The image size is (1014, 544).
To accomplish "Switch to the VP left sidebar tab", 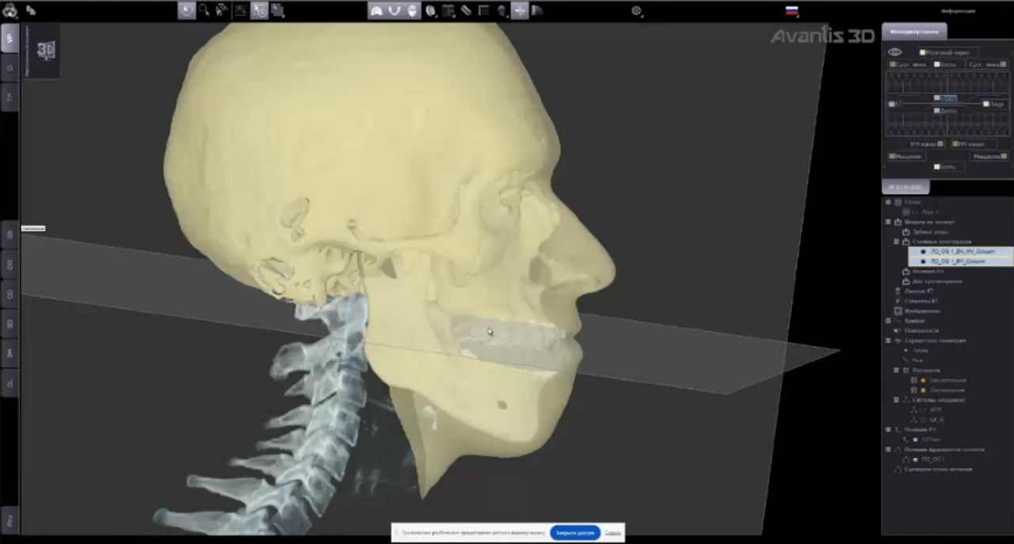I will coord(10,37).
